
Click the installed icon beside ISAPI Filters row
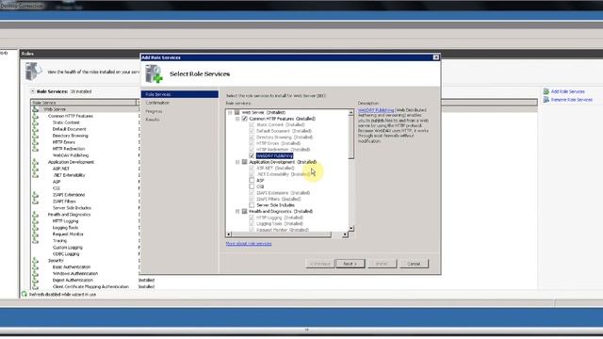point(36,202)
